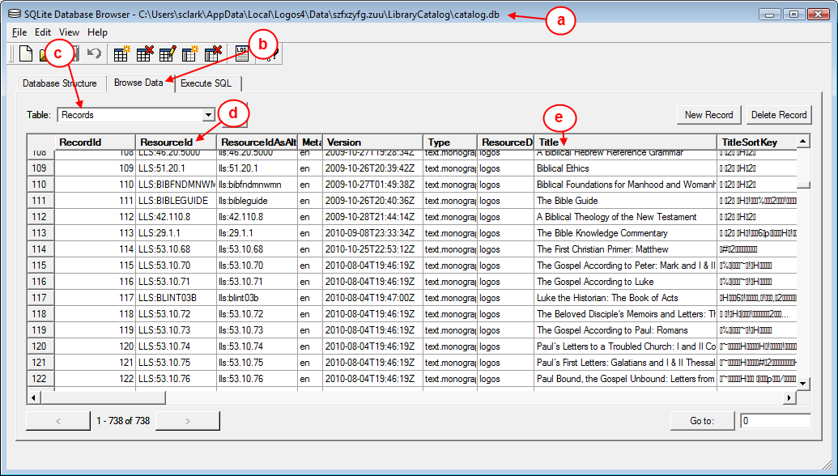
Task: Select row header 122
Action: (x=40, y=379)
